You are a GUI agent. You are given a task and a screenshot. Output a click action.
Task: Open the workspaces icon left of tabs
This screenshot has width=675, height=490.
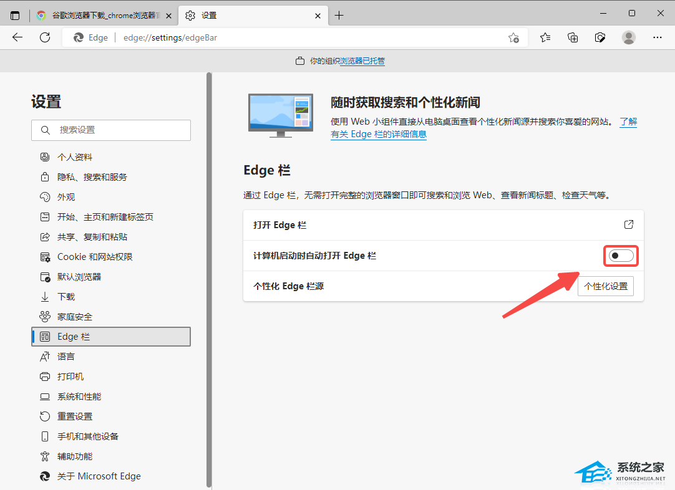pyautogui.click(x=14, y=14)
